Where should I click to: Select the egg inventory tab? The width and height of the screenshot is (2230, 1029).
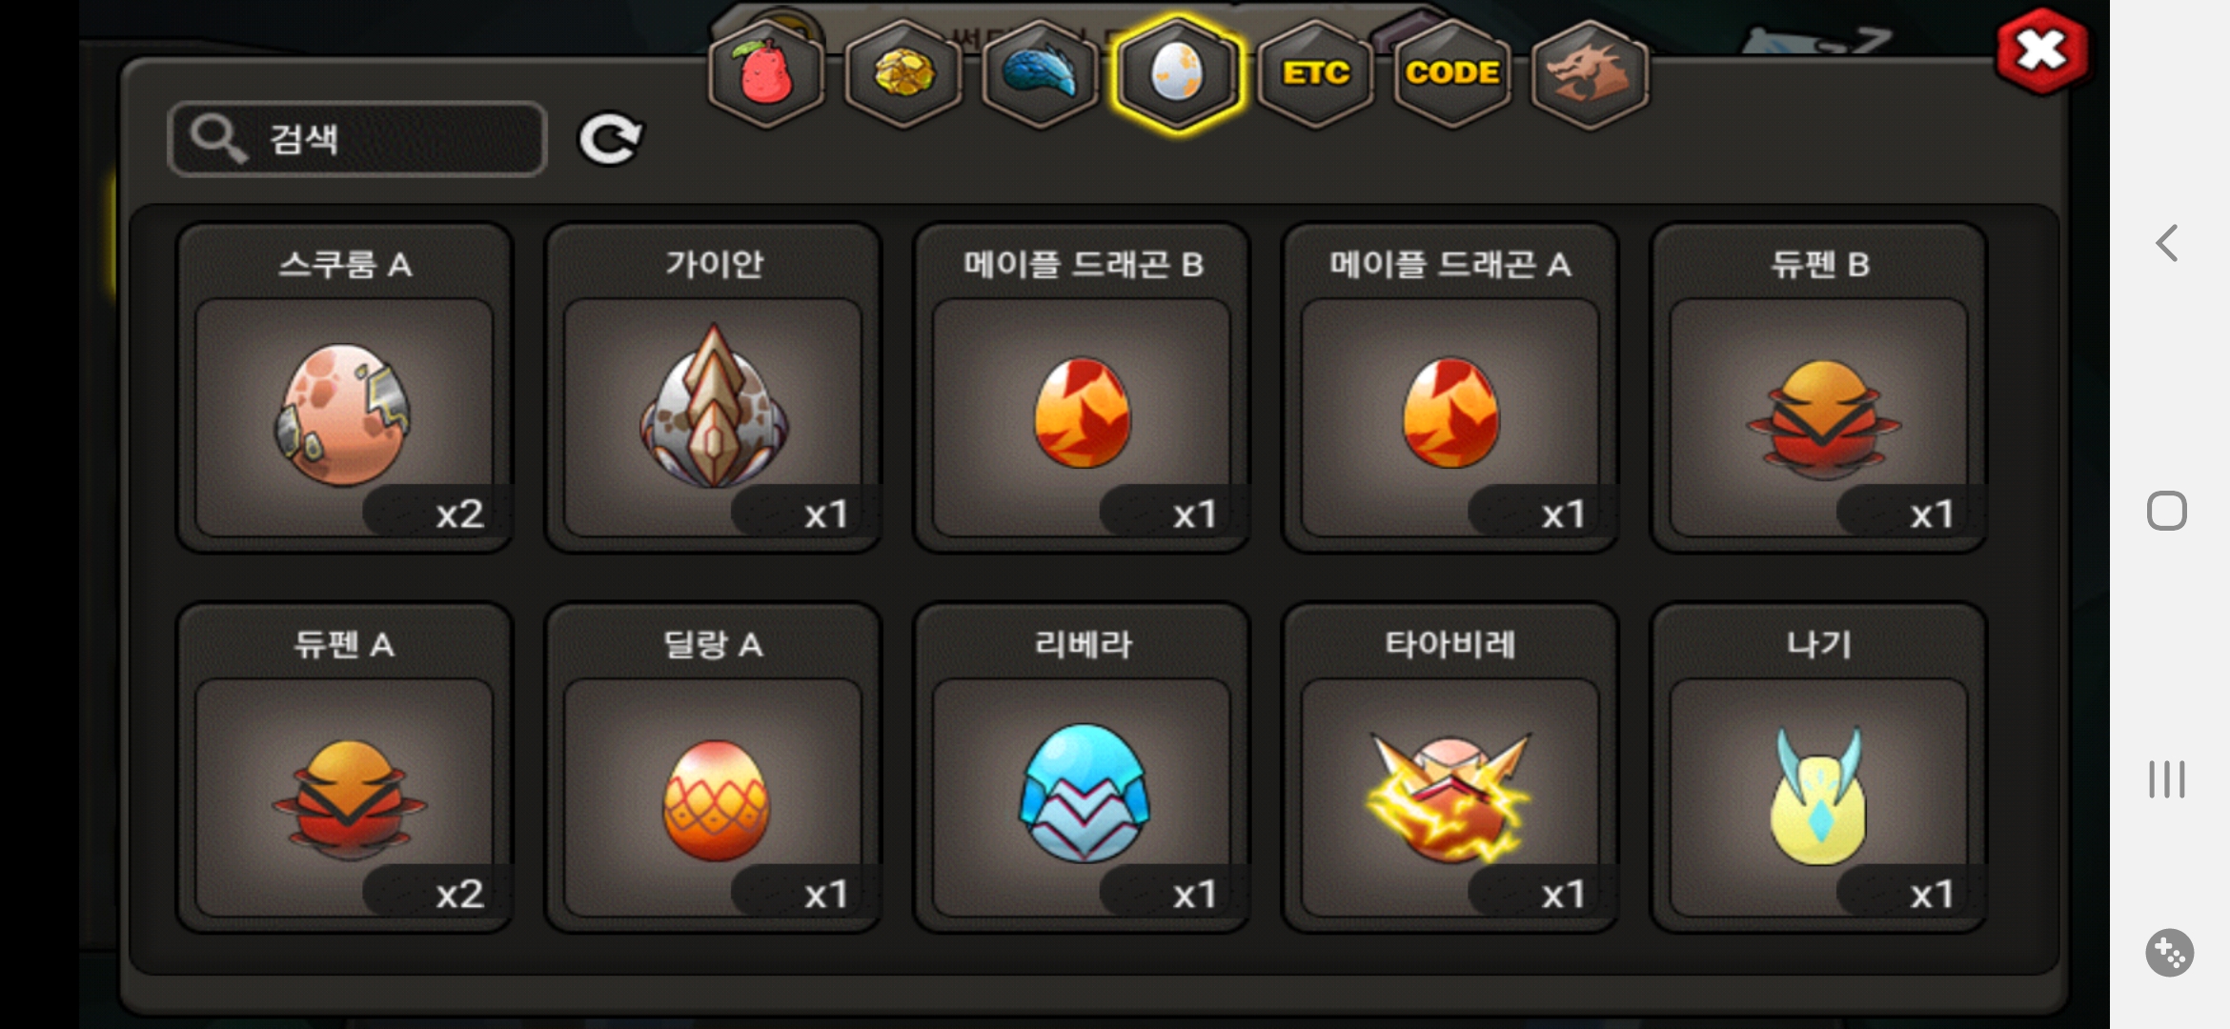coord(1178,73)
